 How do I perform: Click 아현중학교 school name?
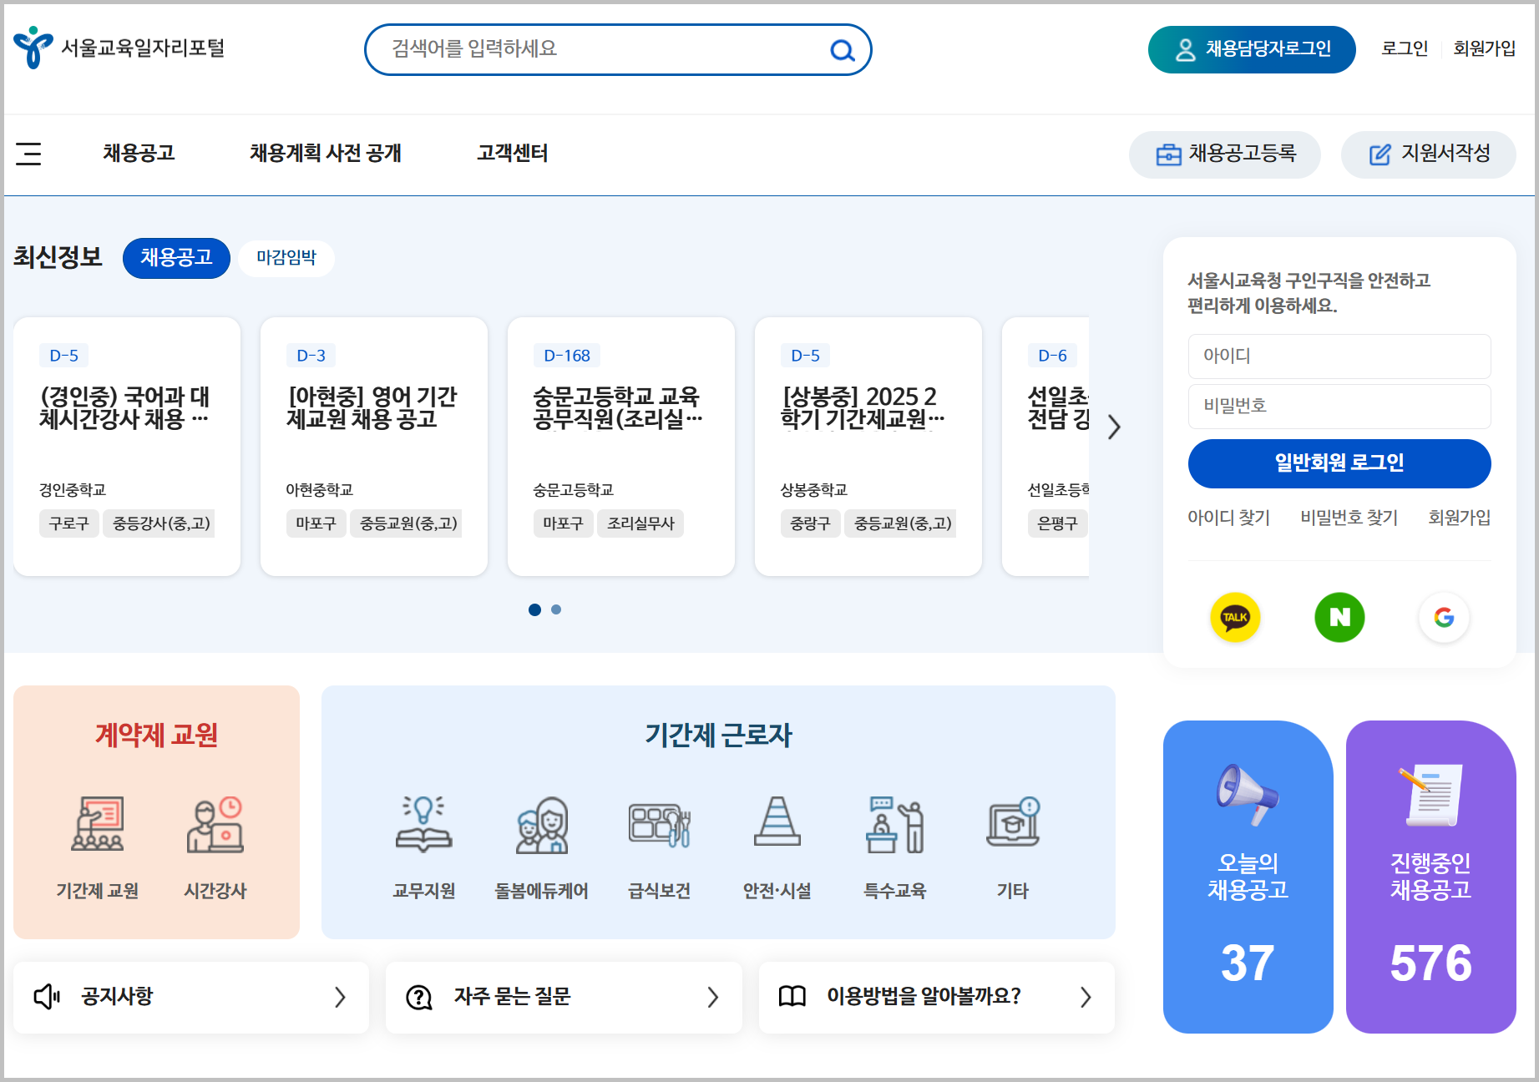pyautogui.click(x=319, y=490)
